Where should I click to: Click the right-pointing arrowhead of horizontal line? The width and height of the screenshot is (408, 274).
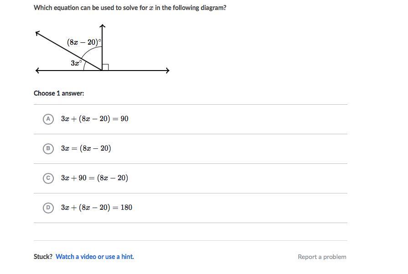click(167, 71)
